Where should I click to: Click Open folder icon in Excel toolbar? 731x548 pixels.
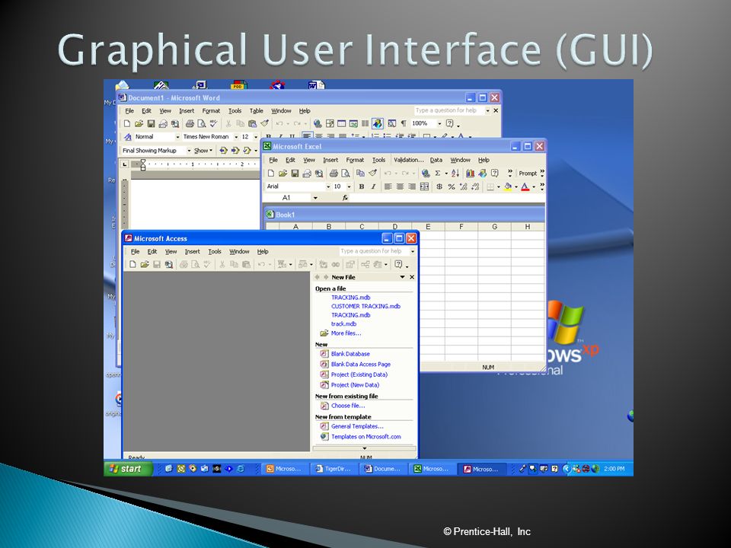pos(283,174)
